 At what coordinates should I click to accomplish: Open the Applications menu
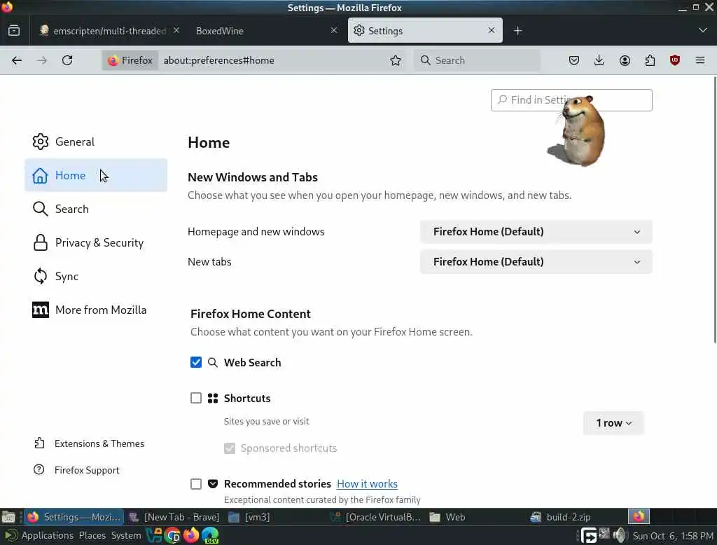pos(47,535)
